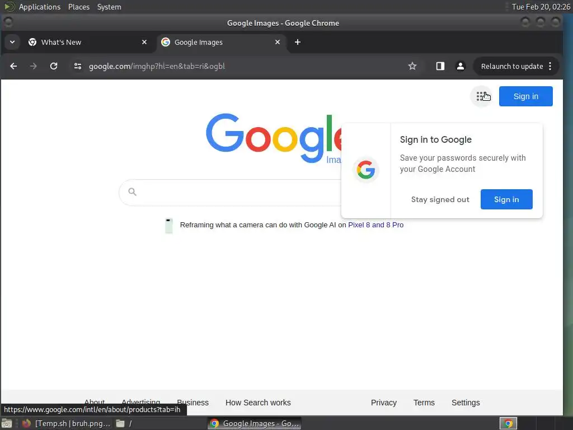
Task: Toggle the Chrome side panel icon
Action: coord(440,66)
